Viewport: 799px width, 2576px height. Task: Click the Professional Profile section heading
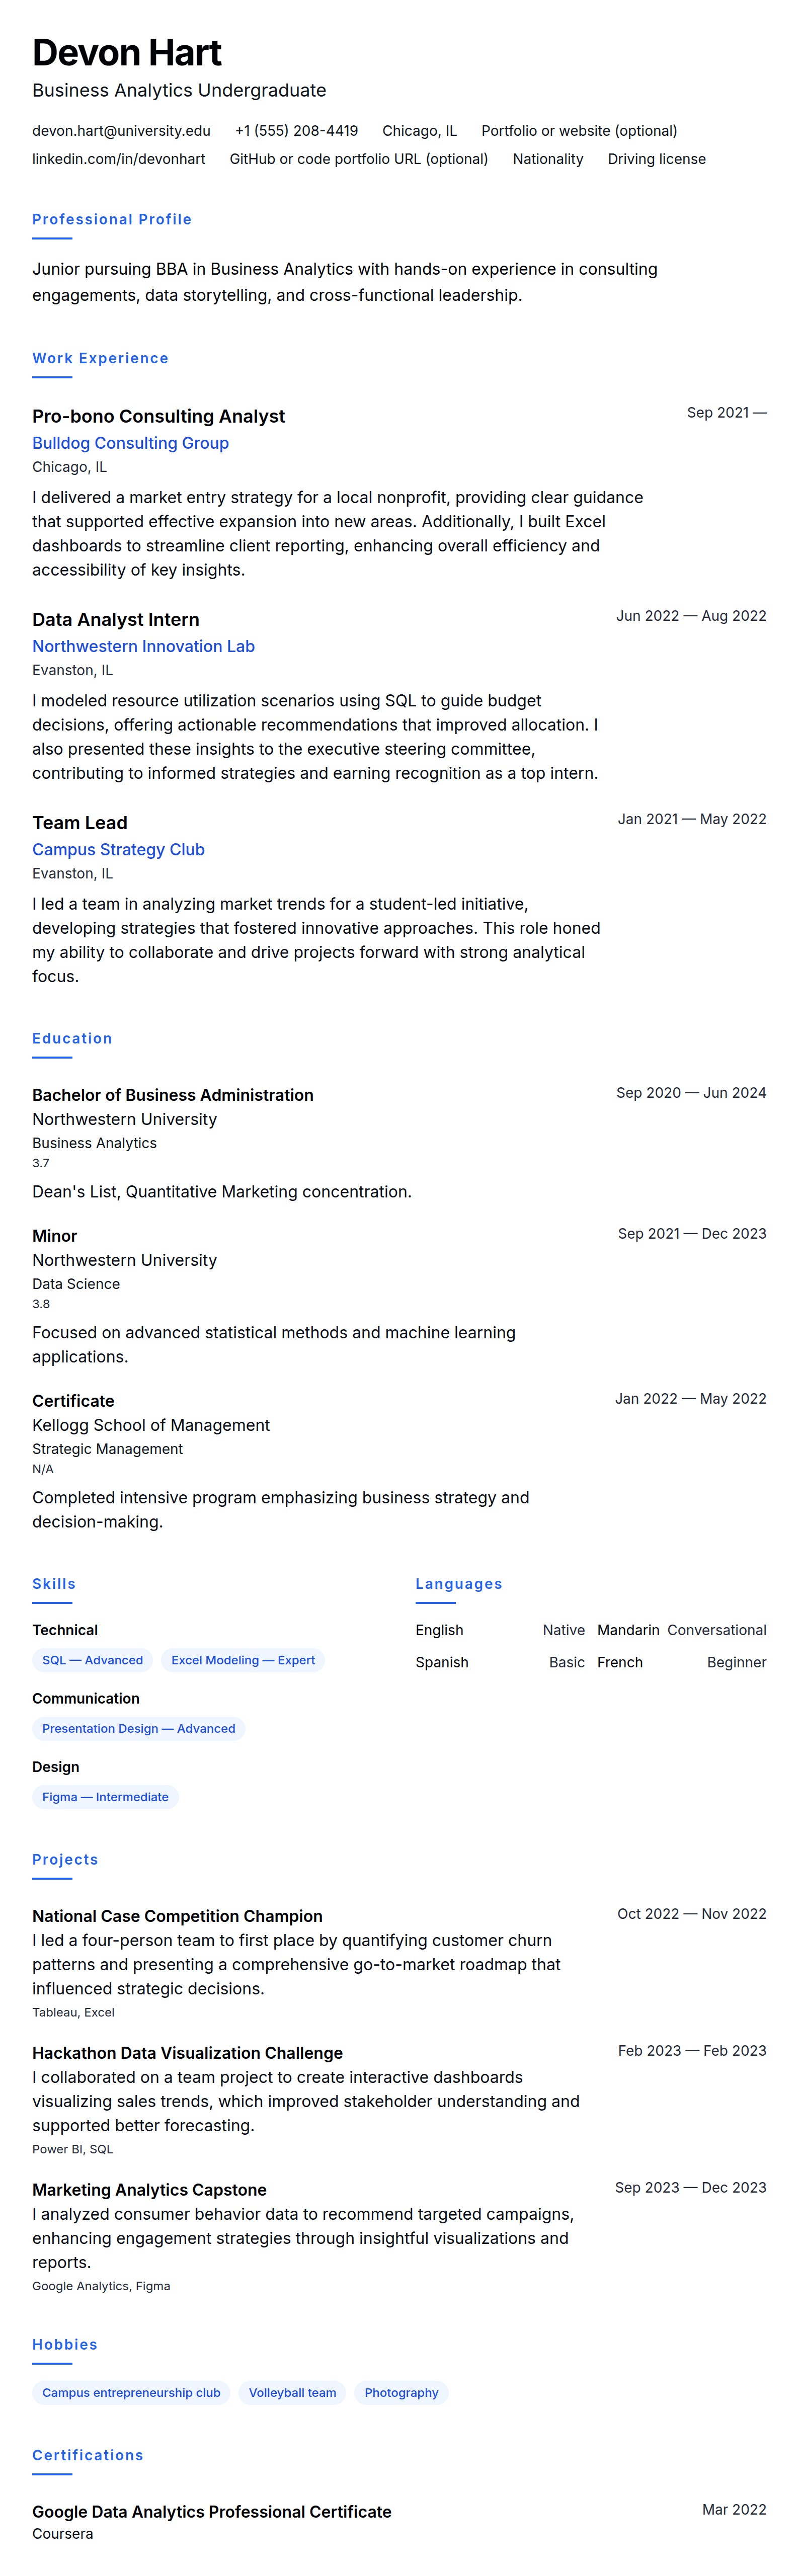tap(112, 219)
